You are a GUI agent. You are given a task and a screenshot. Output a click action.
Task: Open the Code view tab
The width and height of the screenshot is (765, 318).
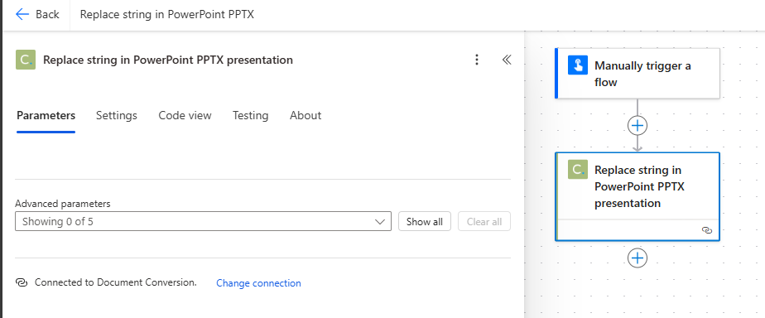pyautogui.click(x=185, y=116)
